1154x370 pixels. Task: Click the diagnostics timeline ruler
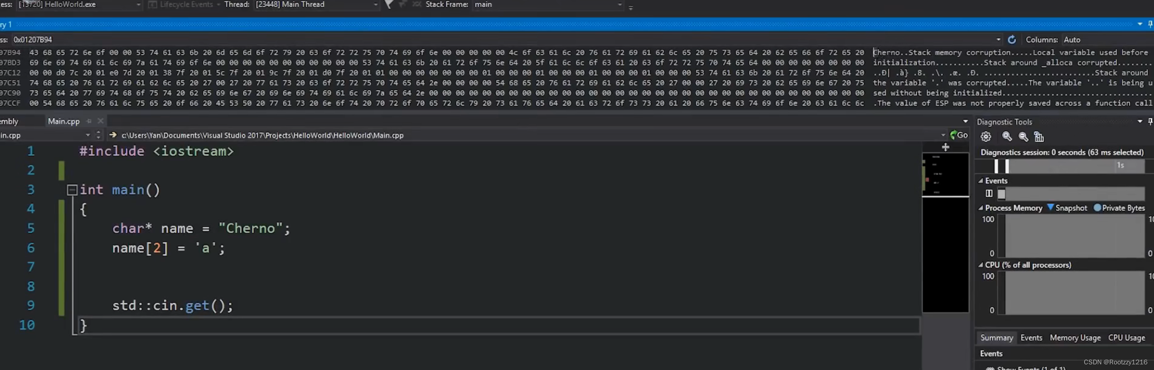[1069, 166]
